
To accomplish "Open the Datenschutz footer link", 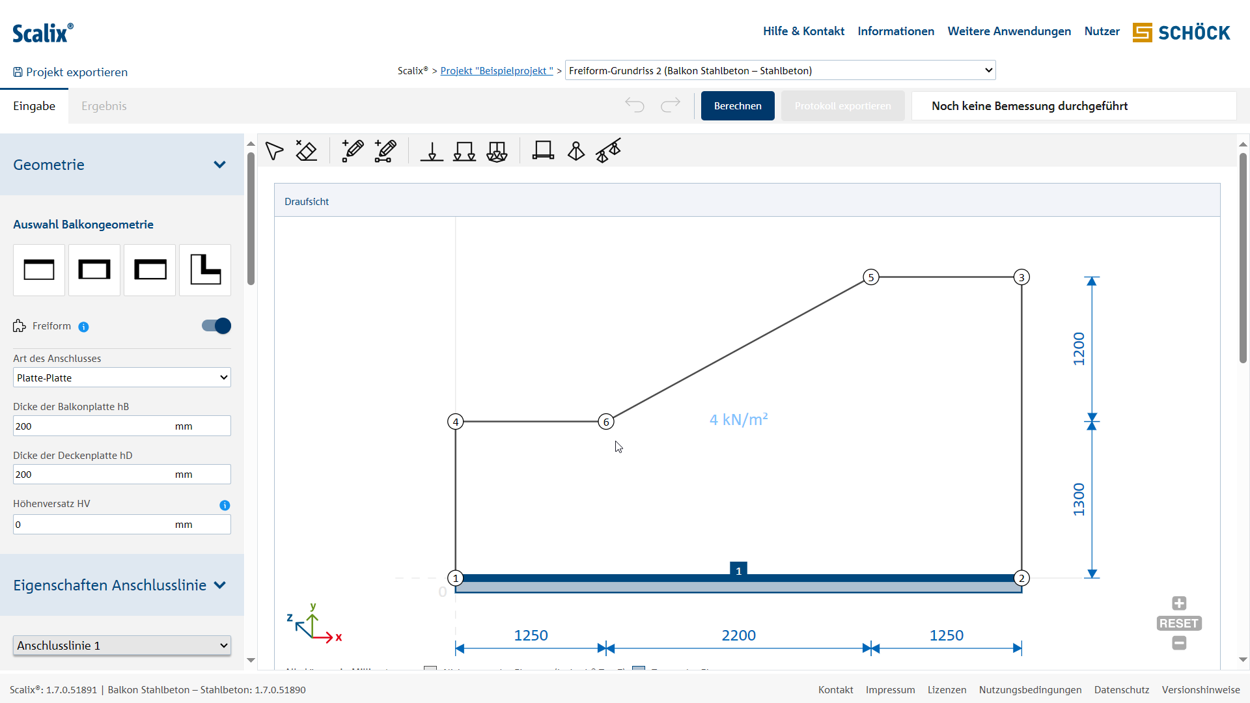I will pos(1122,690).
